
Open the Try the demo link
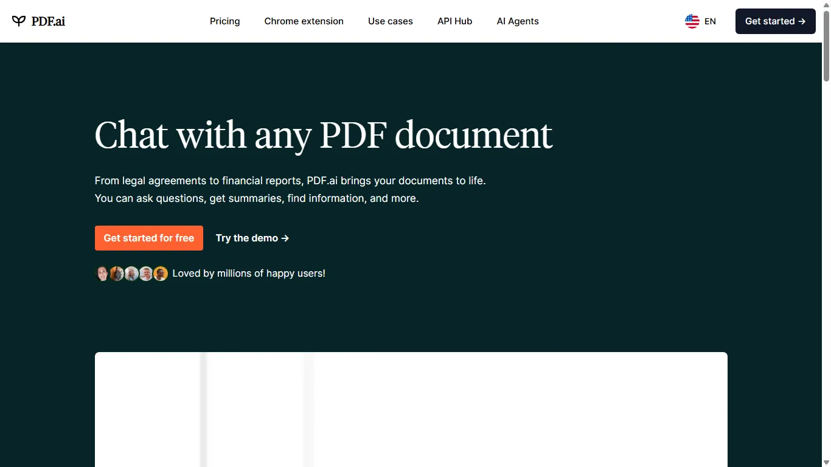coord(246,238)
